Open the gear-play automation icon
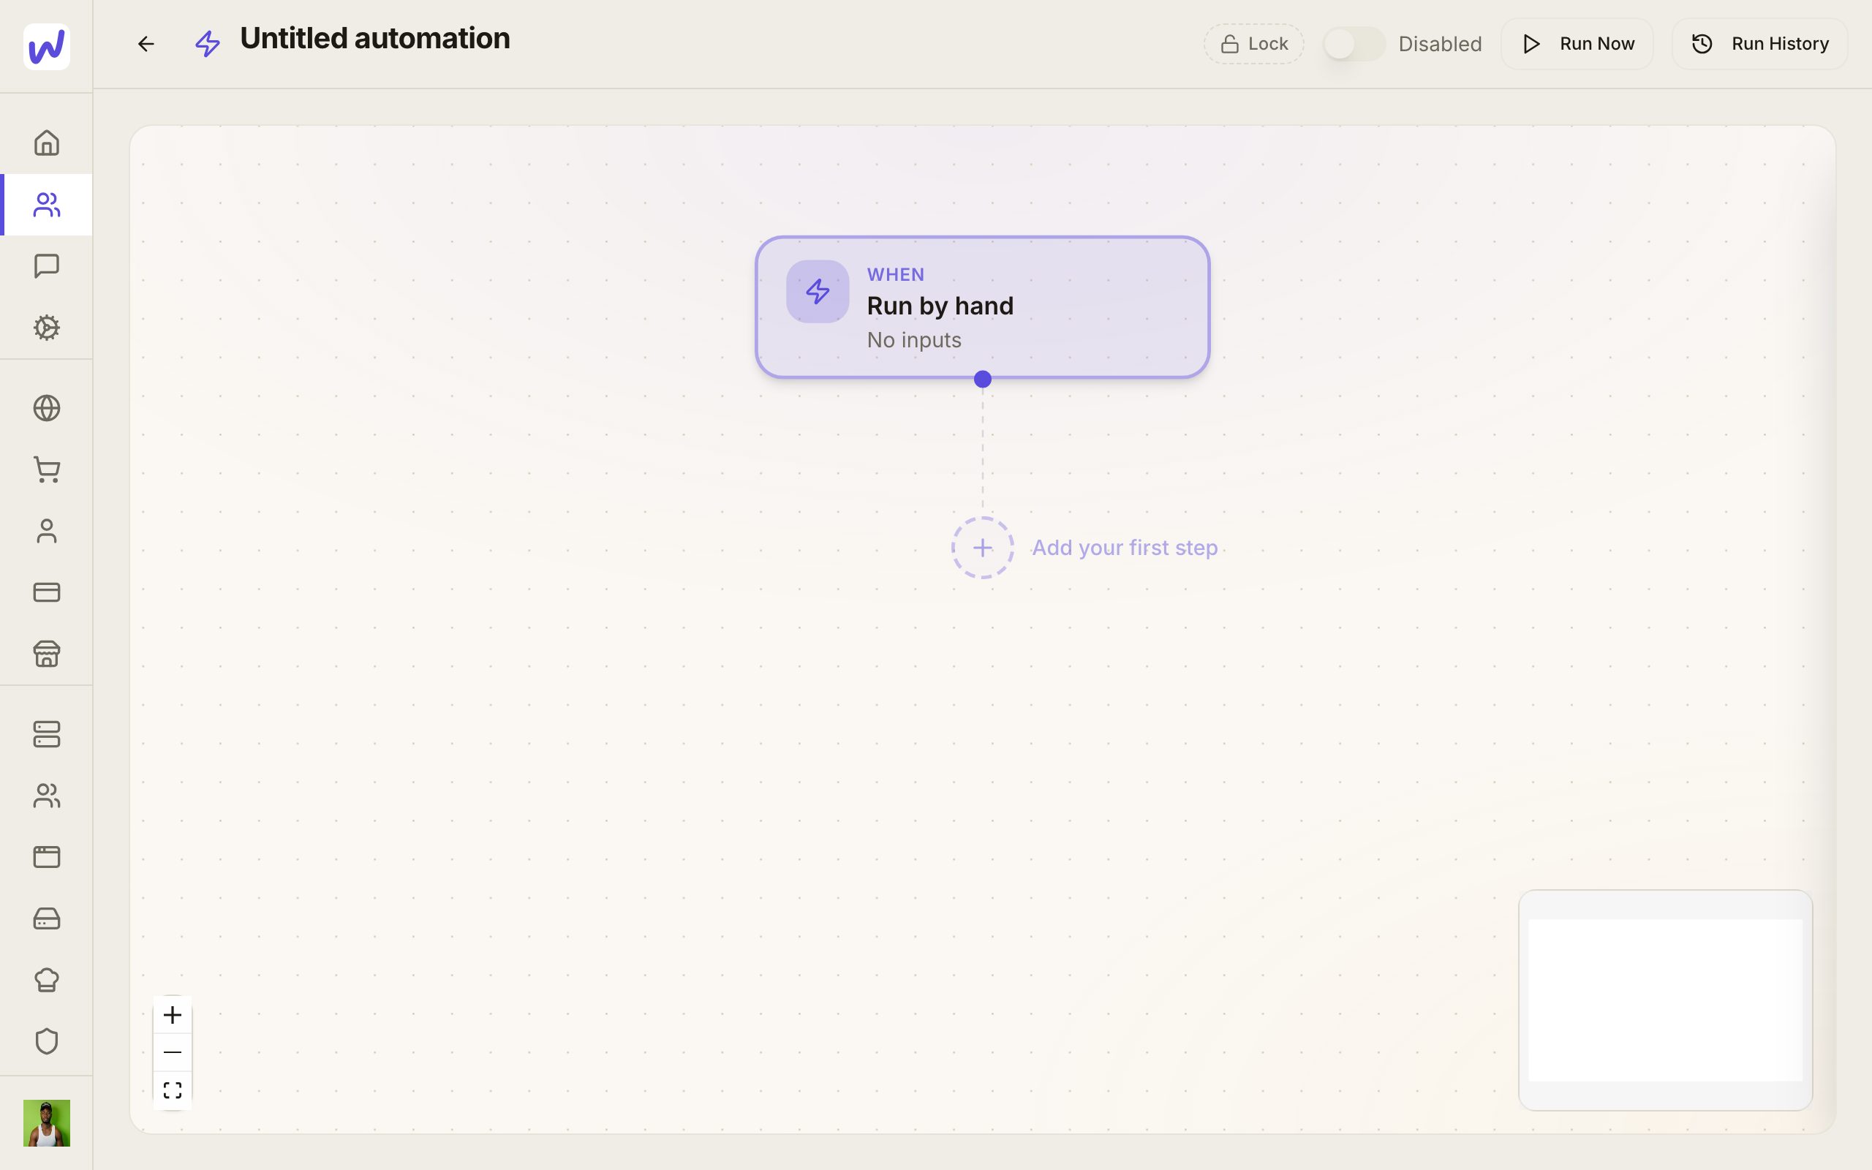1872x1170 pixels. pos(46,328)
